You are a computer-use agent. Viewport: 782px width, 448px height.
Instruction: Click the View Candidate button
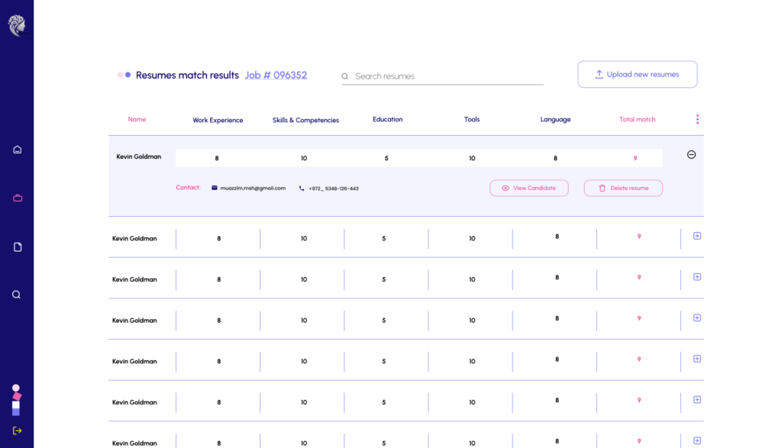[528, 188]
